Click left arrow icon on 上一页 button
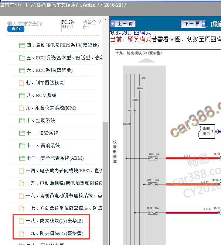221x245 pixels. 113,24
